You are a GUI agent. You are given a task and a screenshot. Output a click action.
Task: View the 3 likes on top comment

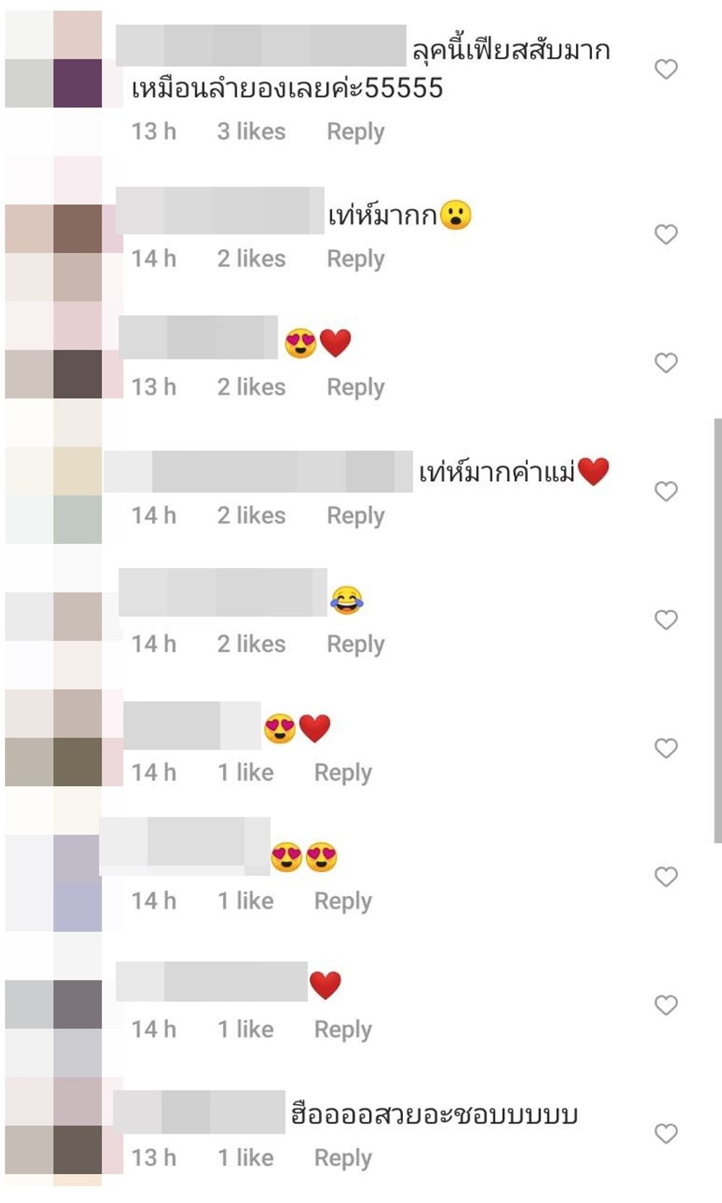click(251, 131)
